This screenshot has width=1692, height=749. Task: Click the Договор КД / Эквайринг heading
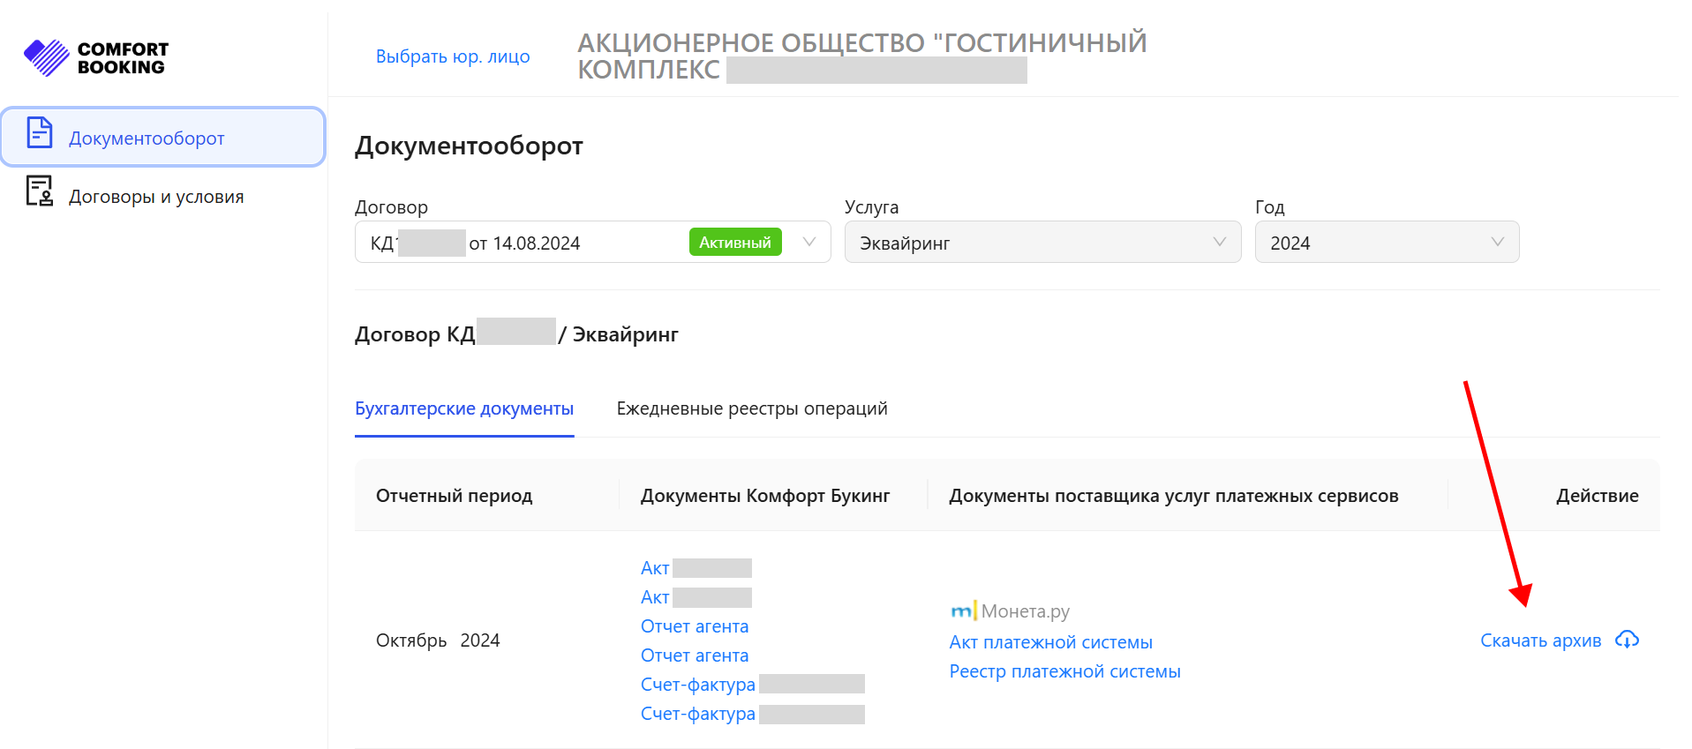coord(516,333)
